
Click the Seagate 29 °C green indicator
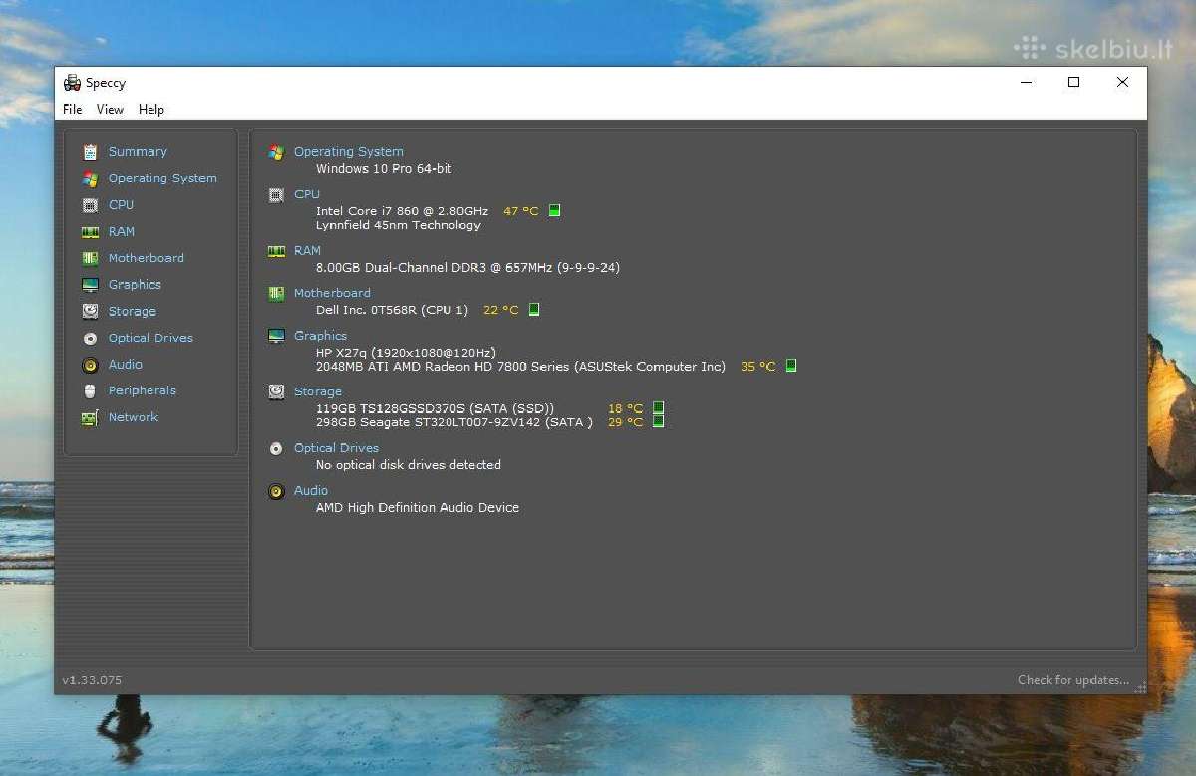coord(658,421)
